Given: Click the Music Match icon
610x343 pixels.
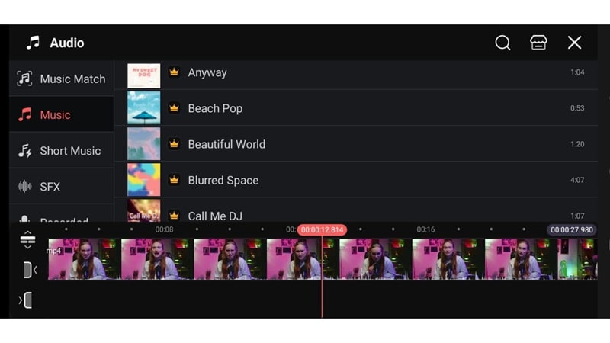Looking at the screenshot, I should [24, 79].
